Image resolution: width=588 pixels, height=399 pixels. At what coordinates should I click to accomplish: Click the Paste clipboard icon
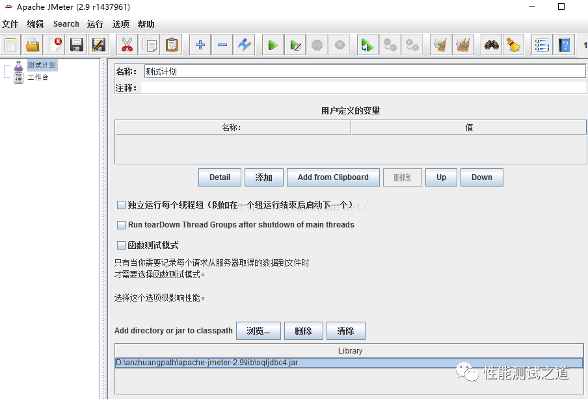click(x=171, y=45)
